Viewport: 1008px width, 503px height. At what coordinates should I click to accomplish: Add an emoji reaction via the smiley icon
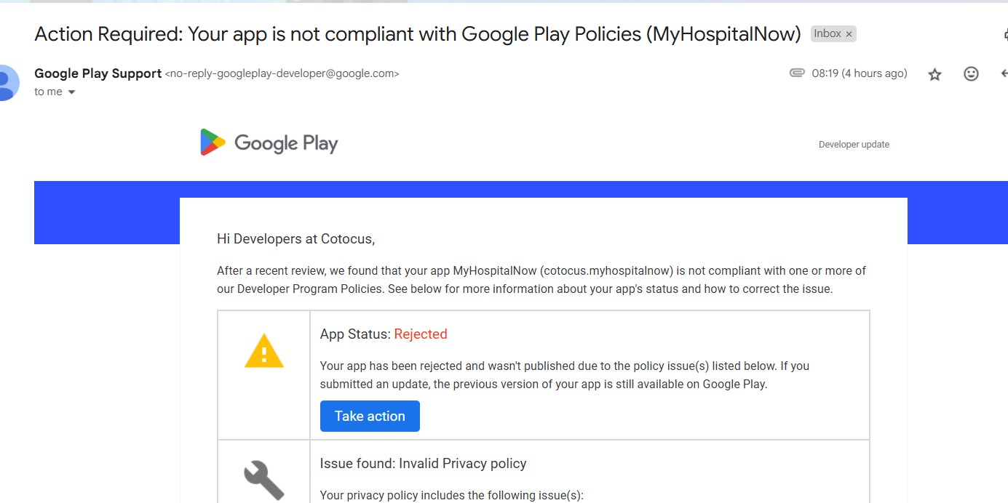(971, 73)
